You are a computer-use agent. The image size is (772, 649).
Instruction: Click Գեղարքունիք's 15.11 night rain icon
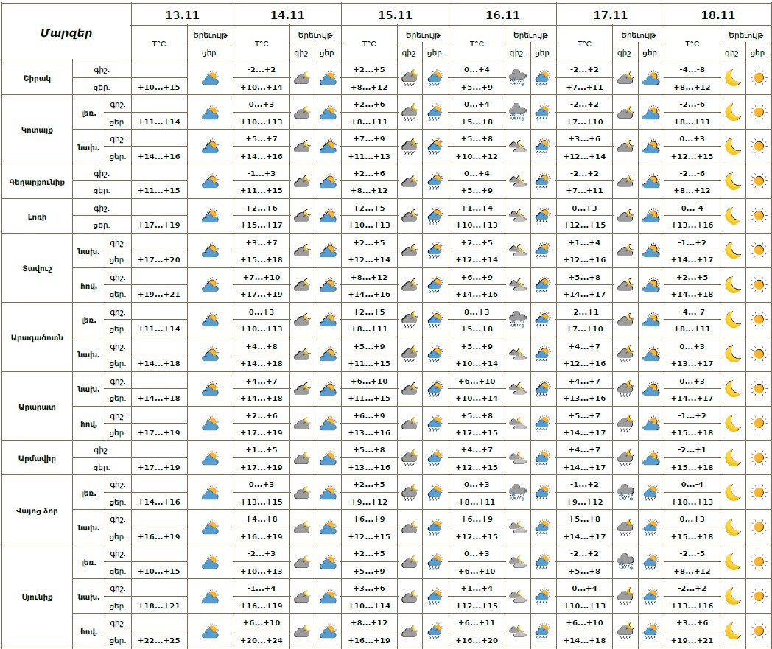[410, 181]
